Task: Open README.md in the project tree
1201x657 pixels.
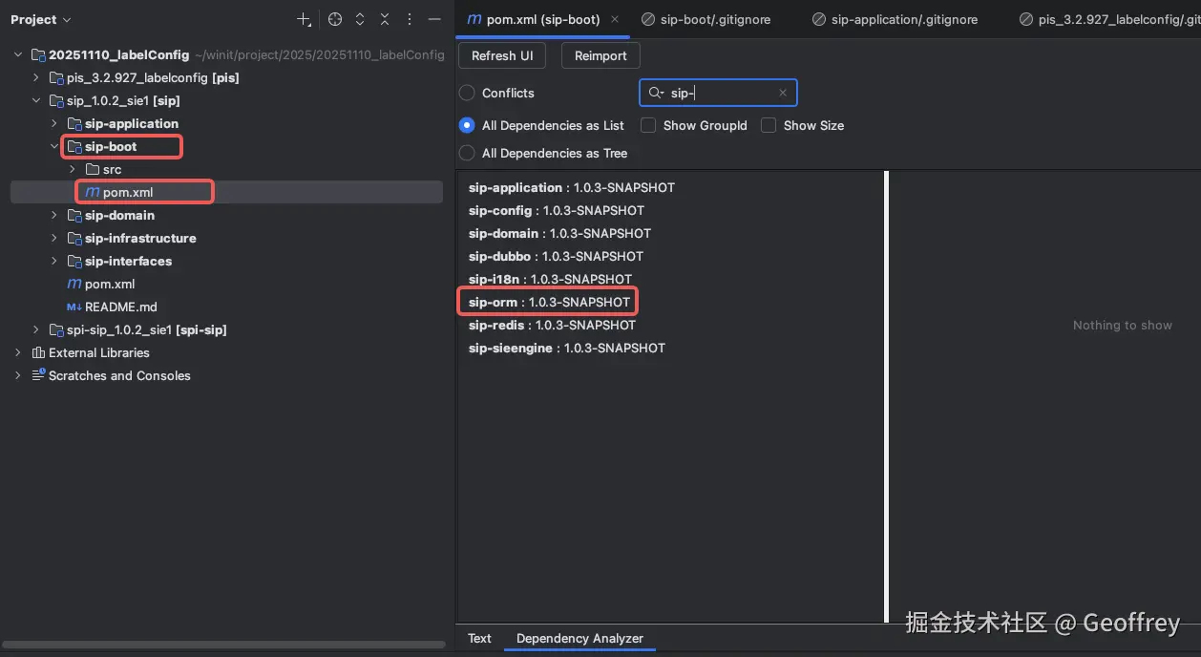Action: (120, 307)
